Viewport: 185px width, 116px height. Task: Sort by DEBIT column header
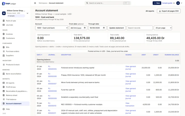(144, 55)
